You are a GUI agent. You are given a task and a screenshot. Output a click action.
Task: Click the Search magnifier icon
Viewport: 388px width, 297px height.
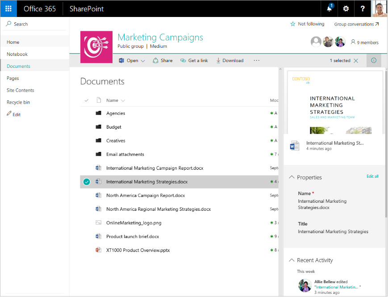pyautogui.click(x=8, y=24)
